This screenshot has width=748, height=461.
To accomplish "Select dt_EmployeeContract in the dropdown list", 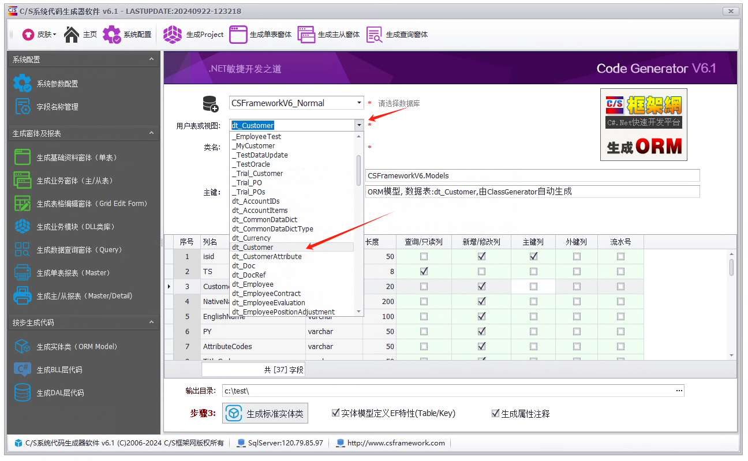I will (292, 293).
